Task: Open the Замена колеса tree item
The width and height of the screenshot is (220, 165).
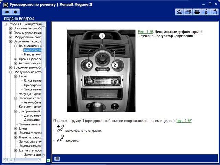Action: click(x=30, y=124)
